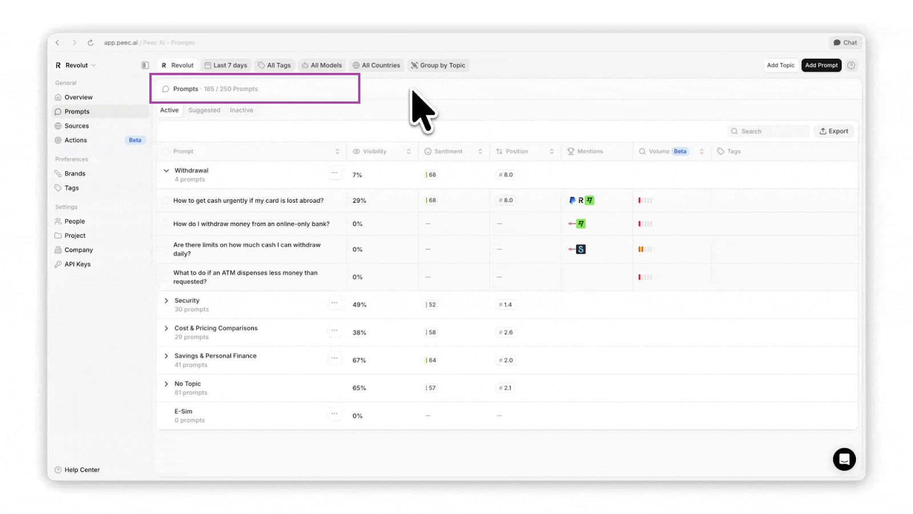913x514 pixels.
Task: Open the All Models filter
Action: [322, 66]
